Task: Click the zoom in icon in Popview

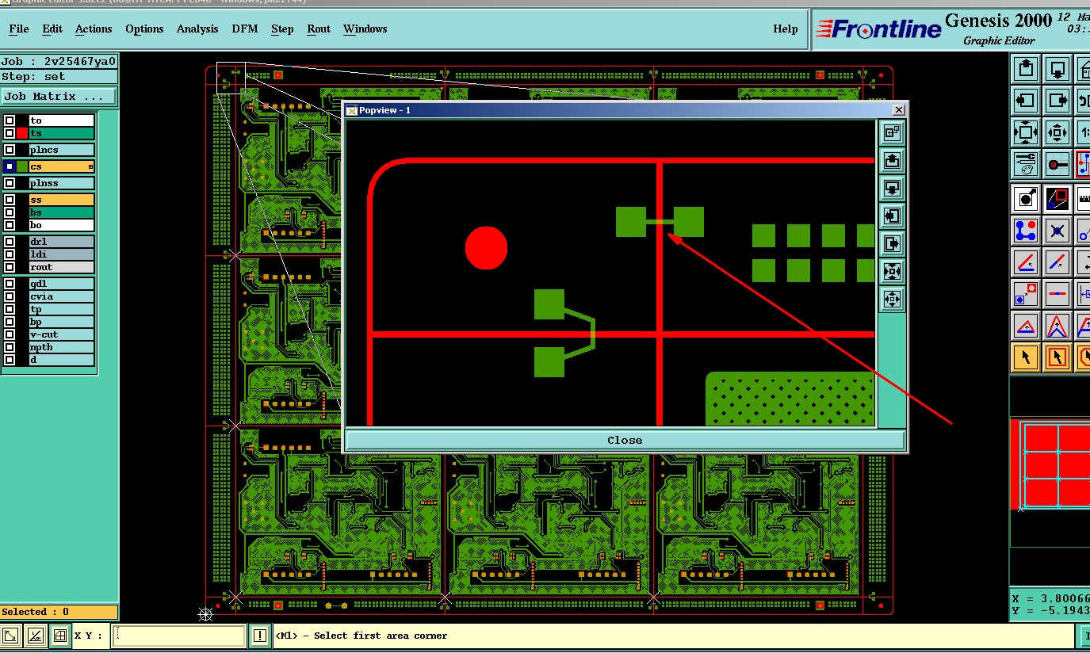Action: tap(892, 272)
